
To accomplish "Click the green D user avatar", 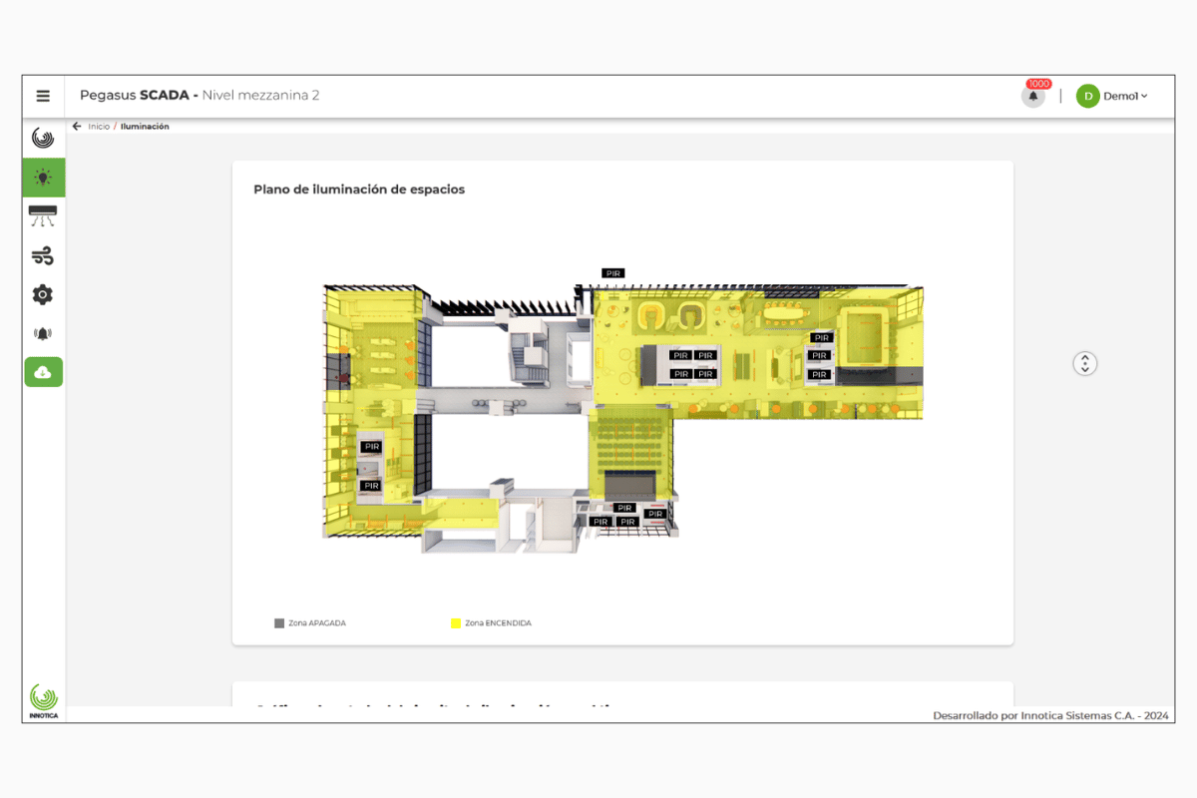I will (x=1088, y=96).
